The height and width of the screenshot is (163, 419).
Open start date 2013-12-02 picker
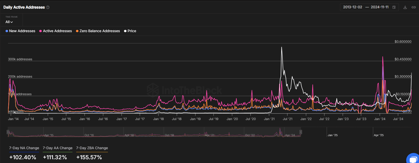(x=353, y=7)
